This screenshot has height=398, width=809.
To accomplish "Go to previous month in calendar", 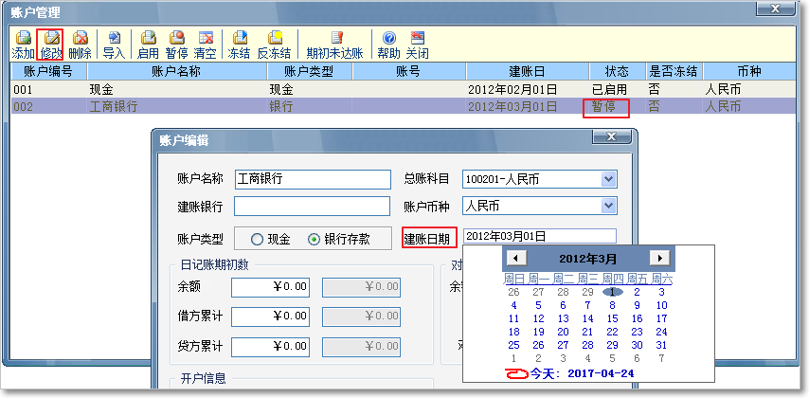I will (514, 258).
